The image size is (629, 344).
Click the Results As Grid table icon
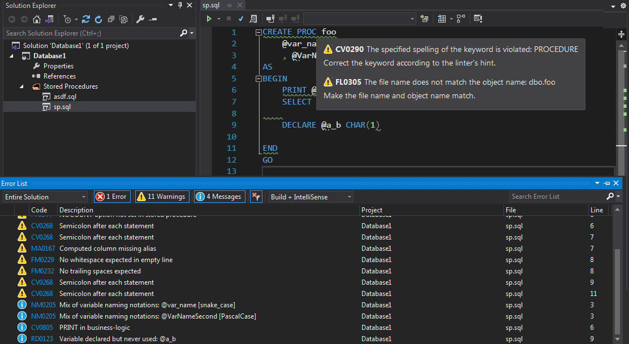point(442,19)
